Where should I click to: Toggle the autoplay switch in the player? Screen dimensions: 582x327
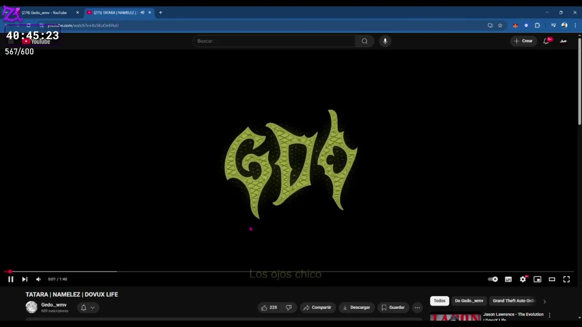click(x=493, y=279)
